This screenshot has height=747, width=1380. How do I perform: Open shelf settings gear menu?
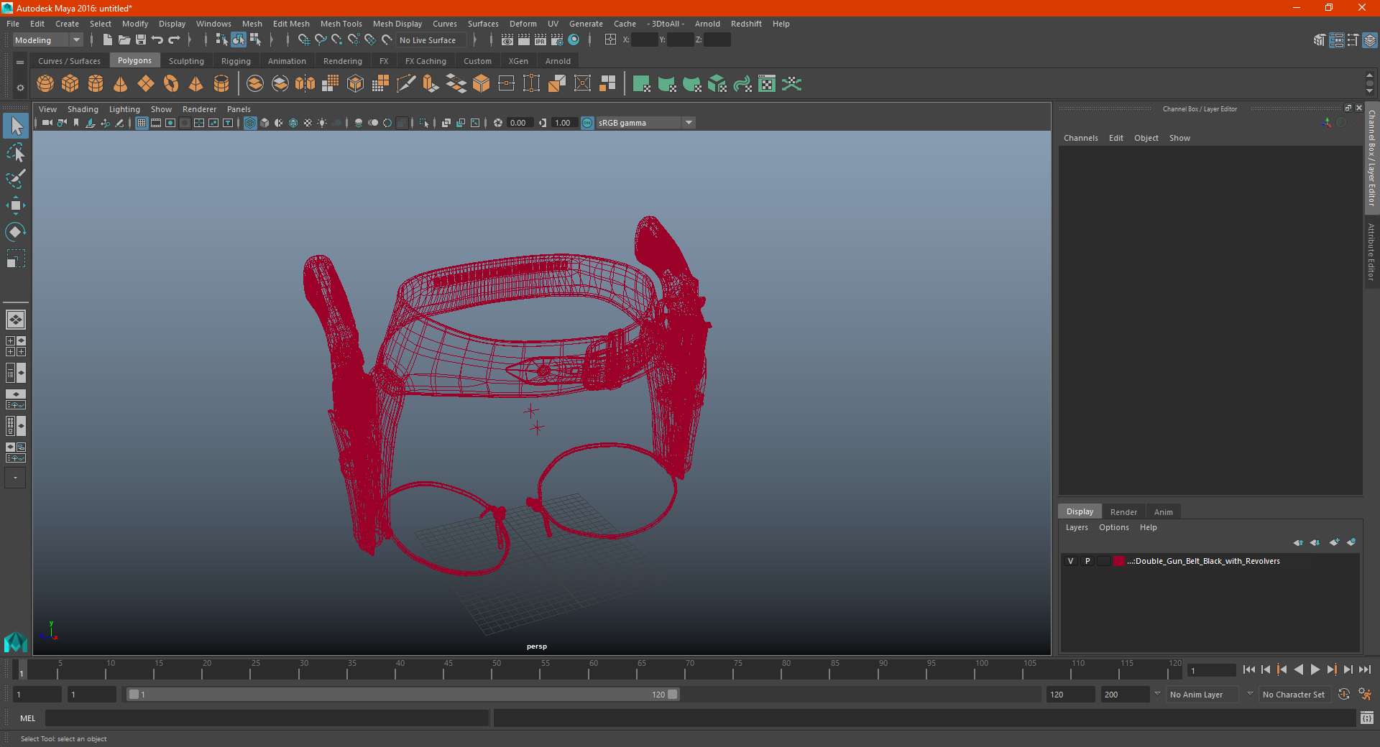20,88
